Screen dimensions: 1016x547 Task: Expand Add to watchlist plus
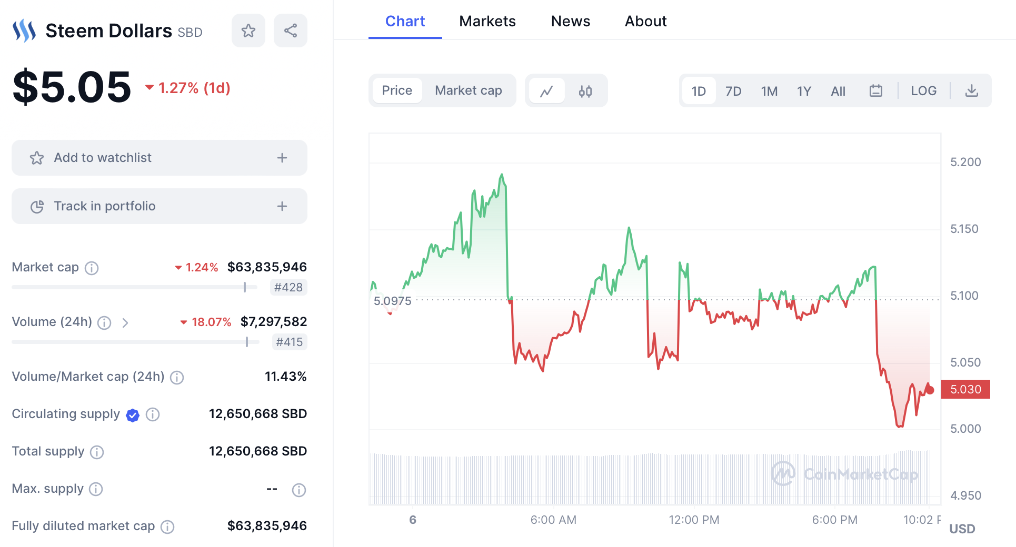click(x=282, y=158)
